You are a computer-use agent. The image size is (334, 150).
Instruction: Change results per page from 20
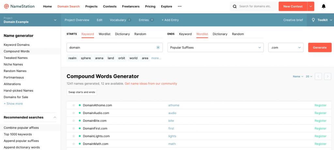(x=309, y=76)
